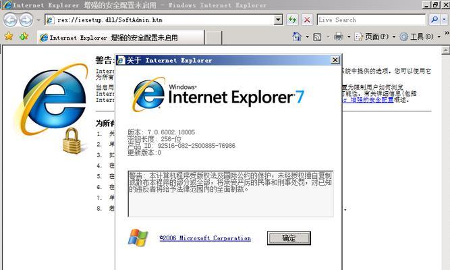The width and height of the screenshot is (450, 270).
Task: Click the page scrollbar up arrow
Action: 445,51
